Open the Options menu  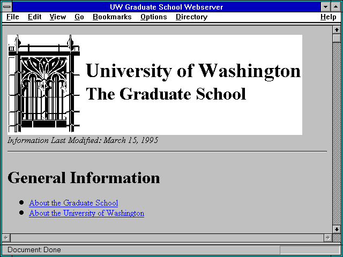pyautogui.click(x=154, y=17)
